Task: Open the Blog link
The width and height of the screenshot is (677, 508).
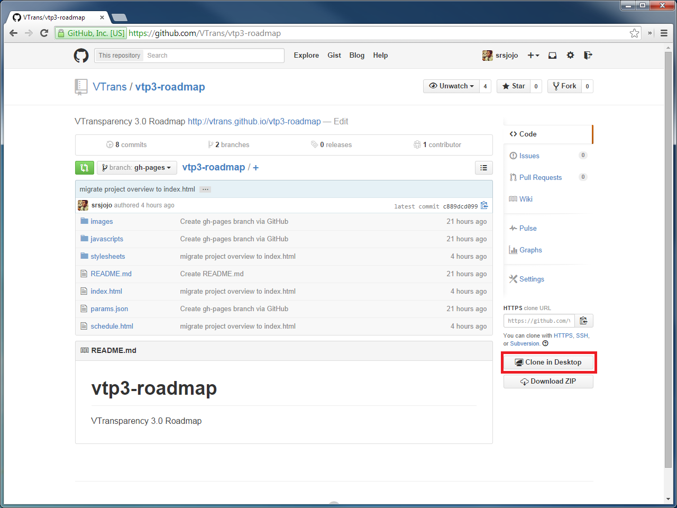Action: point(357,55)
